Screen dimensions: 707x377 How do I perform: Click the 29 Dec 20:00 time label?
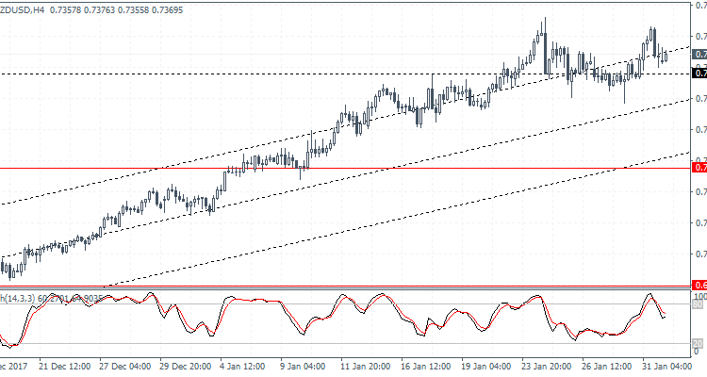coord(186,366)
